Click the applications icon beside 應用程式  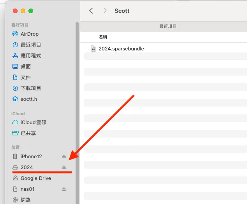tap(15, 56)
